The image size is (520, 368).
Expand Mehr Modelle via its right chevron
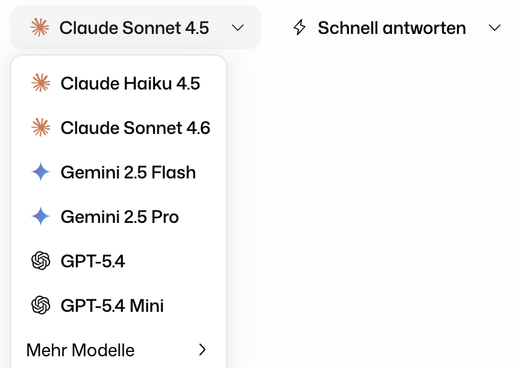tap(203, 350)
